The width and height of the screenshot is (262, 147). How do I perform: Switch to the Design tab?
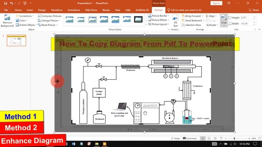pos(42,10)
